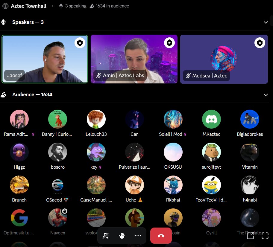Click the raised hand badge on Naveen
The height and width of the screenshot is (247, 273).
[x=65, y=211]
